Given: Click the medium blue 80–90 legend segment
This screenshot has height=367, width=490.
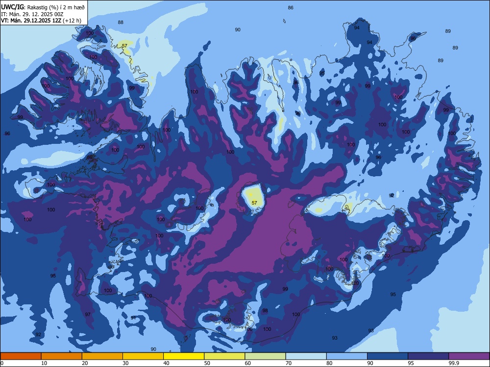Looking at the screenshot, I should (x=347, y=356).
